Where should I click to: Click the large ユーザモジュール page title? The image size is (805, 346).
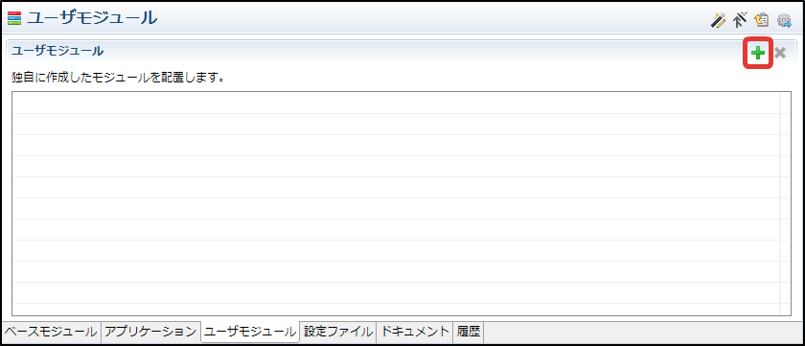tap(92, 18)
